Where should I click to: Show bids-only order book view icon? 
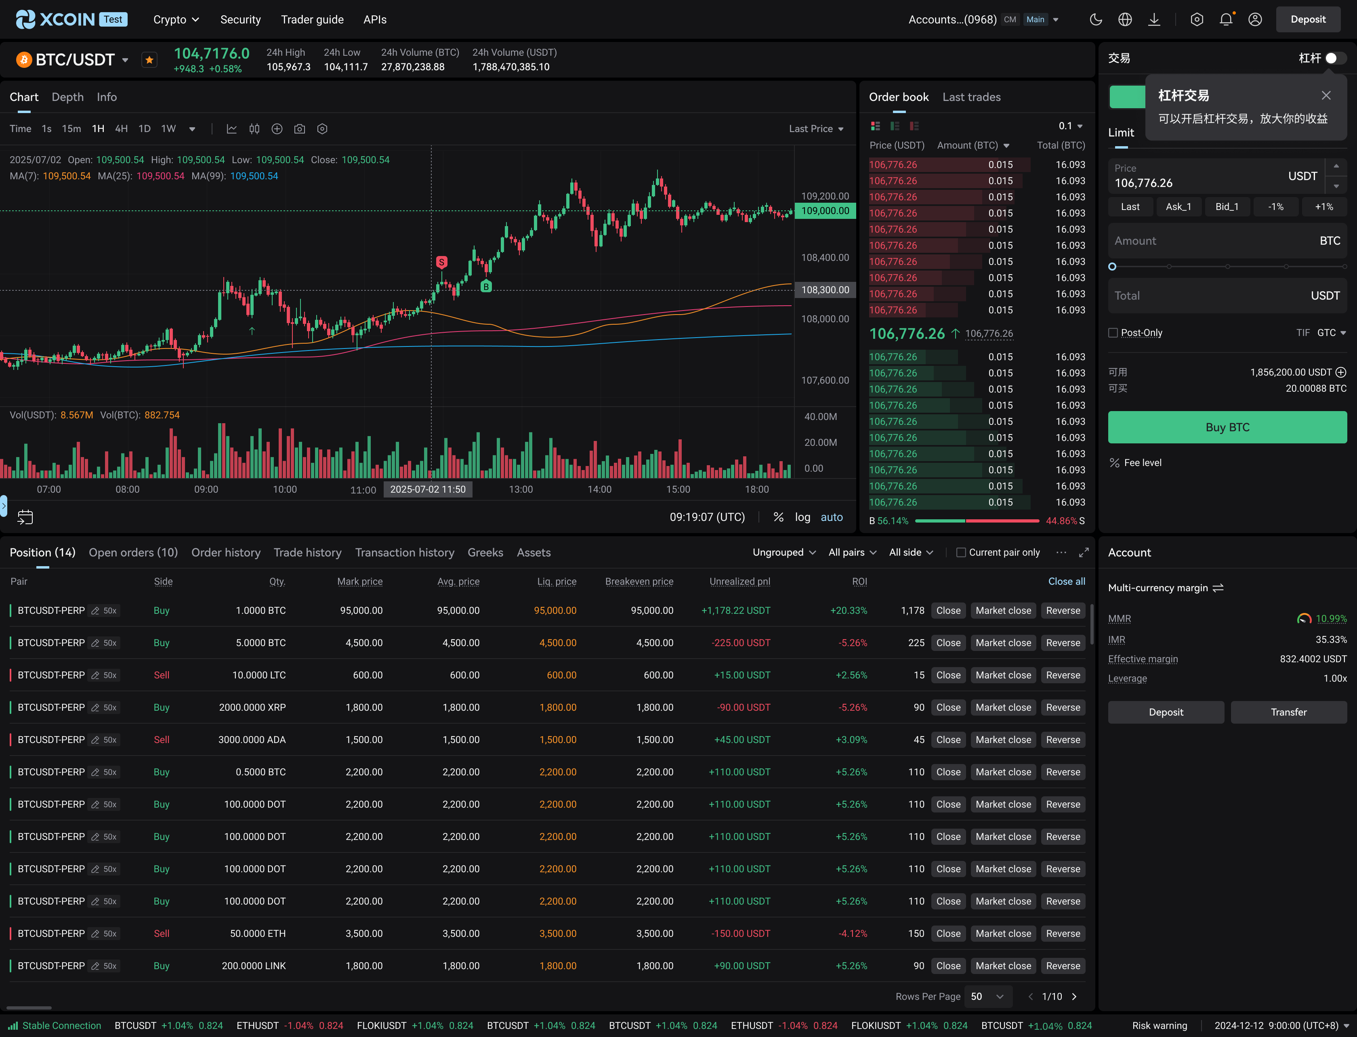[895, 126]
